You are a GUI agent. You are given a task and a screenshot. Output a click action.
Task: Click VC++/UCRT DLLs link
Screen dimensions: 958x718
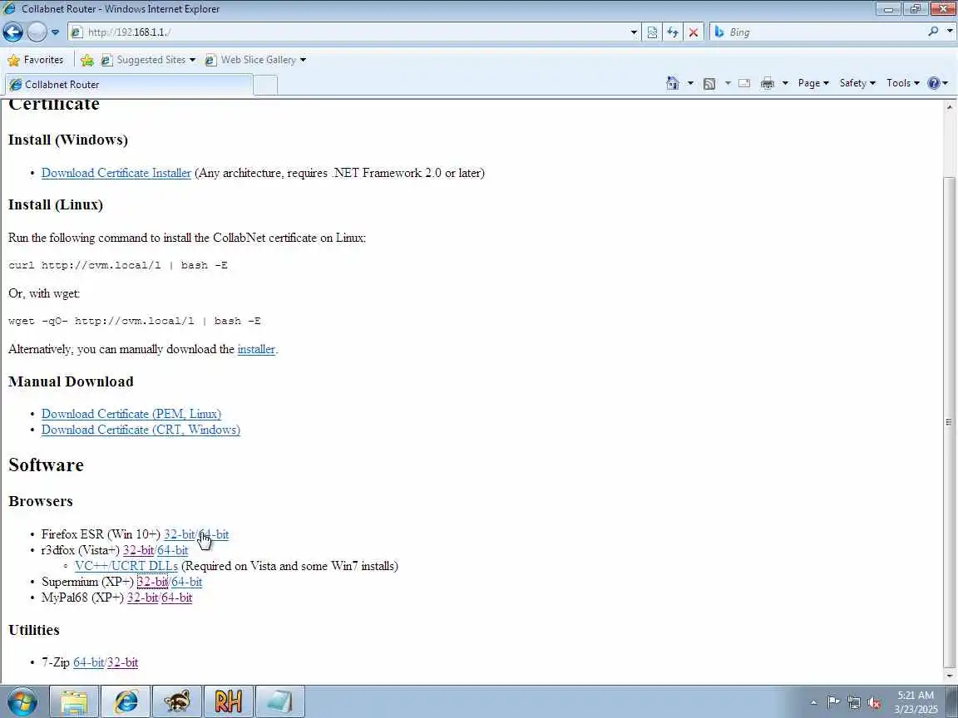coord(126,566)
